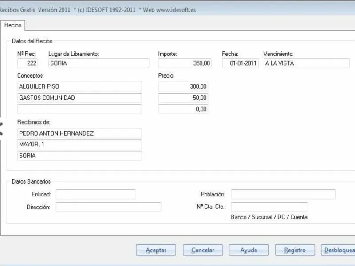
Task: Click the Precio field showing 0,00
Action: pyautogui.click(x=183, y=109)
